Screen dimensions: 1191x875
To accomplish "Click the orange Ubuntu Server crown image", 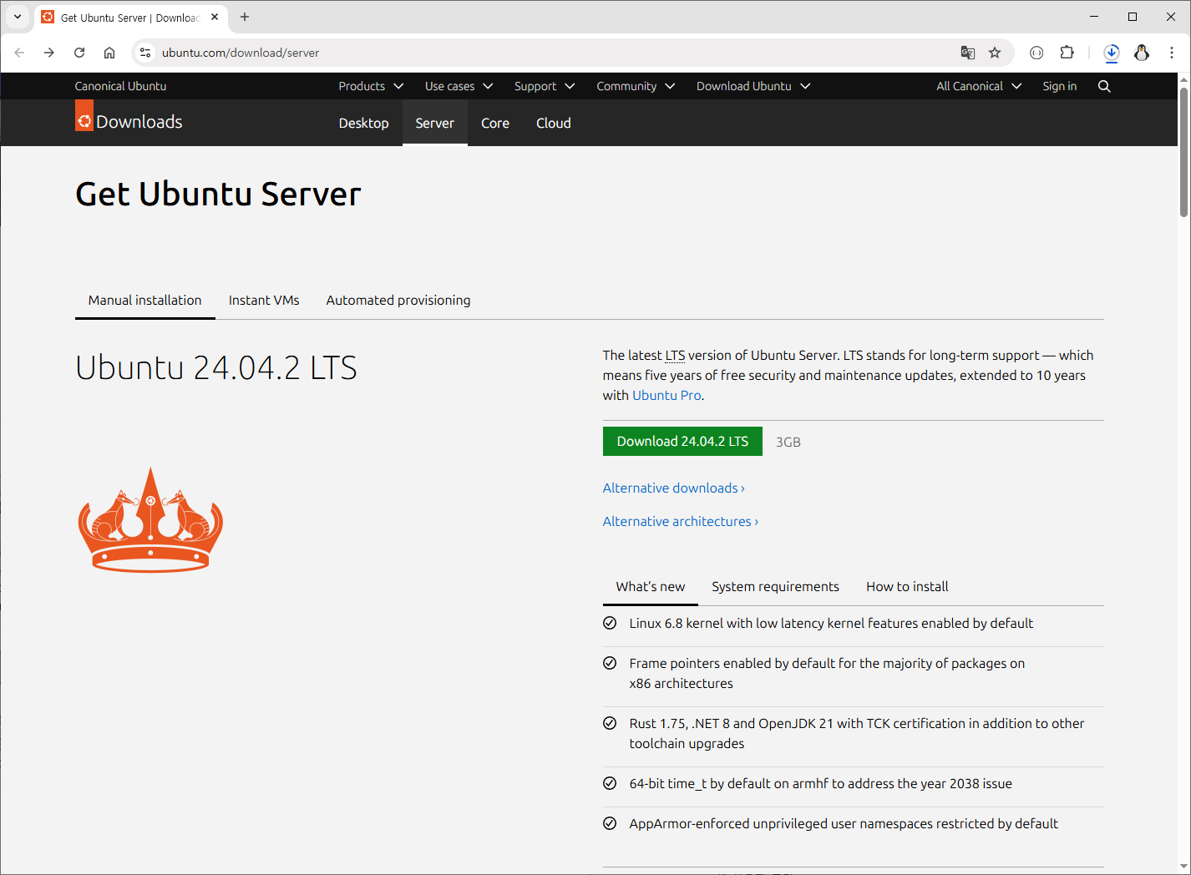I will [x=150, y=519].
